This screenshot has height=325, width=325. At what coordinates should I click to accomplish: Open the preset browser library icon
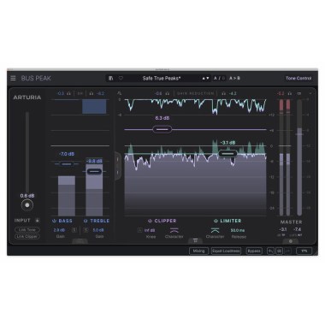pyautogui.click(x=111, y=78)
